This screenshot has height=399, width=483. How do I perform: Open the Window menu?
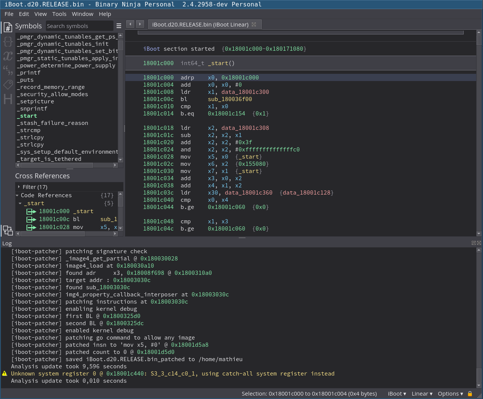click(83, 14)
